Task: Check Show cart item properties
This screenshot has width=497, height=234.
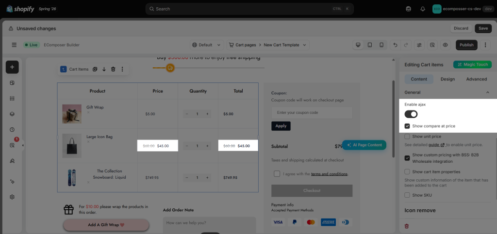Action: pyautogui.click(x=407, y=172)
